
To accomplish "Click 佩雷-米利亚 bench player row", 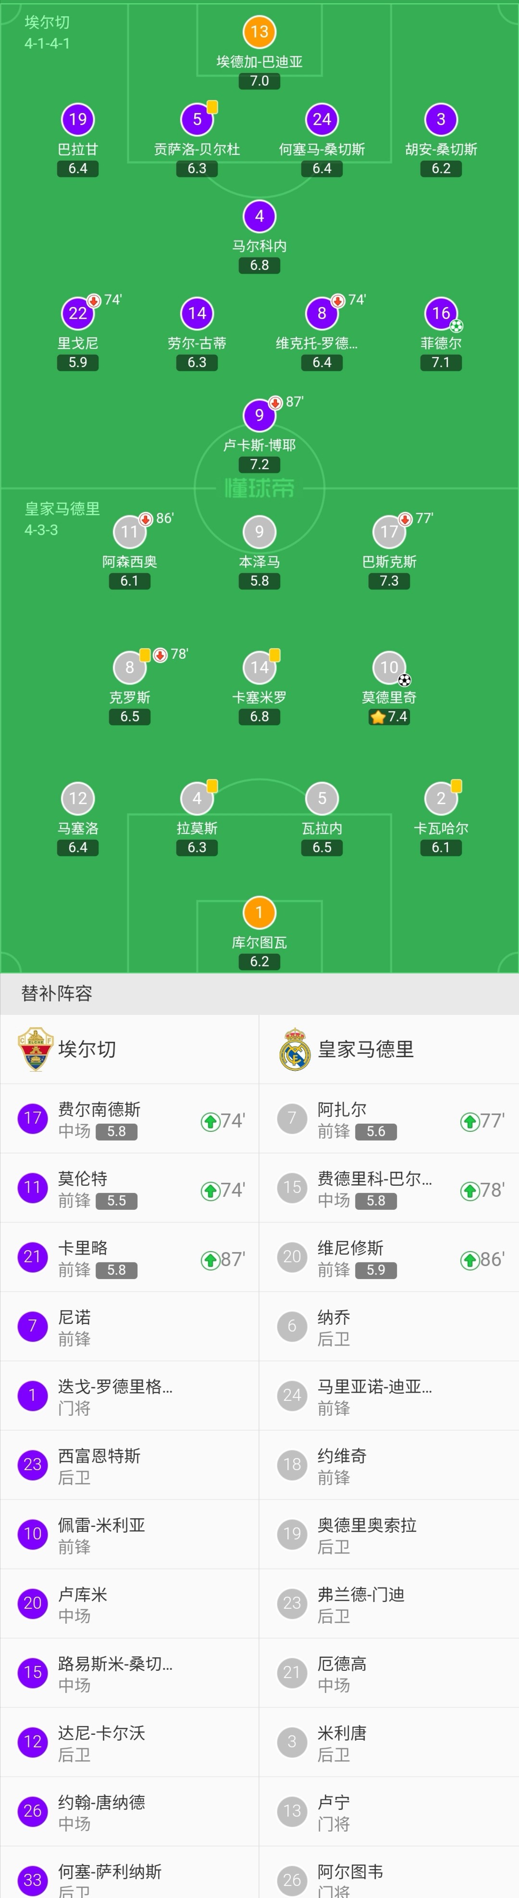I will point(130,1534).
